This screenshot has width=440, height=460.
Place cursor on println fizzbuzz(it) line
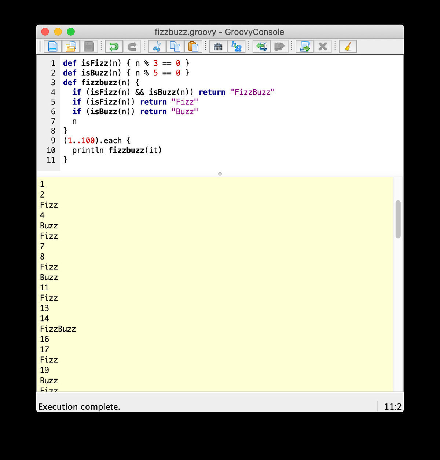pos(117,150)
